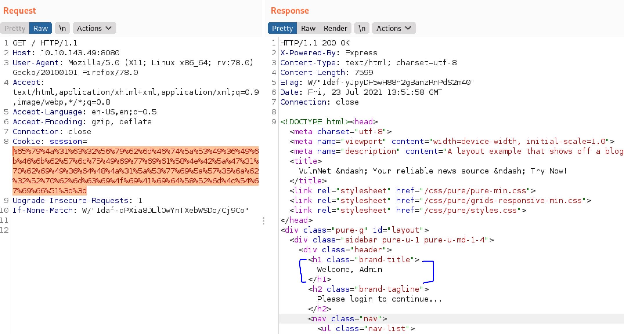Click the Host header line

[x=66, y=53]
